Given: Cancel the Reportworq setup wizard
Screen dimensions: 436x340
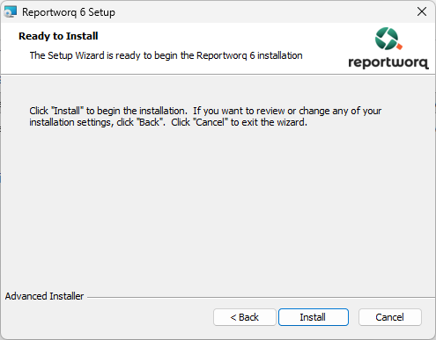Looking at the screenshot, I should point(390,317).
